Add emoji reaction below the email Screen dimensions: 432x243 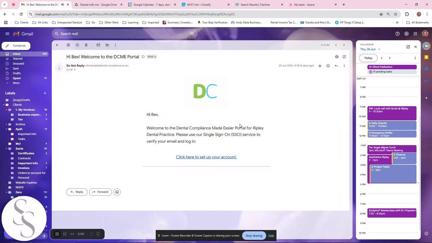click(x=117, y=192)
